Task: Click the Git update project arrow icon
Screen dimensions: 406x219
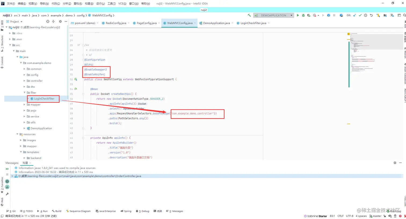Action: coord(354,15)
